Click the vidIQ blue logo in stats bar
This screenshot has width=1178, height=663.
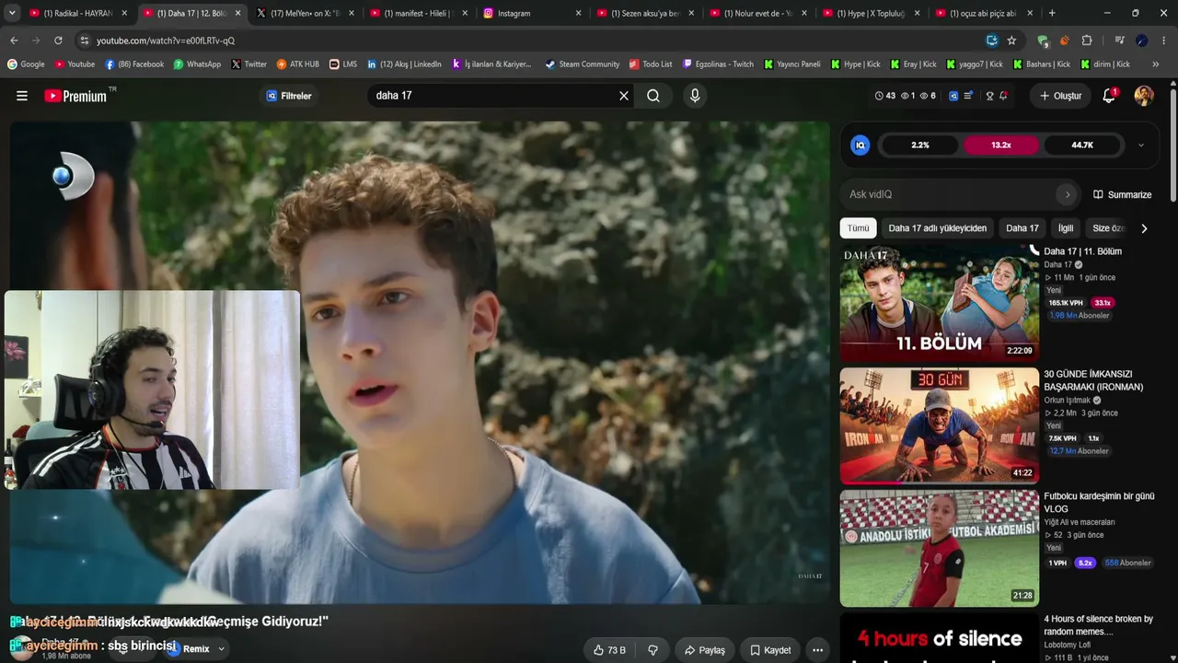(x=860, y=145)
